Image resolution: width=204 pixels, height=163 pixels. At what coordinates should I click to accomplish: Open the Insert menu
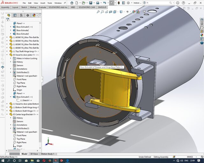(x=43, y=3)
